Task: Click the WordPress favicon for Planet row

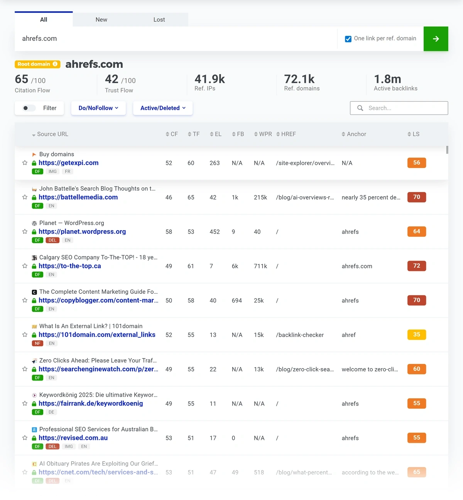Action: point(34,223)
